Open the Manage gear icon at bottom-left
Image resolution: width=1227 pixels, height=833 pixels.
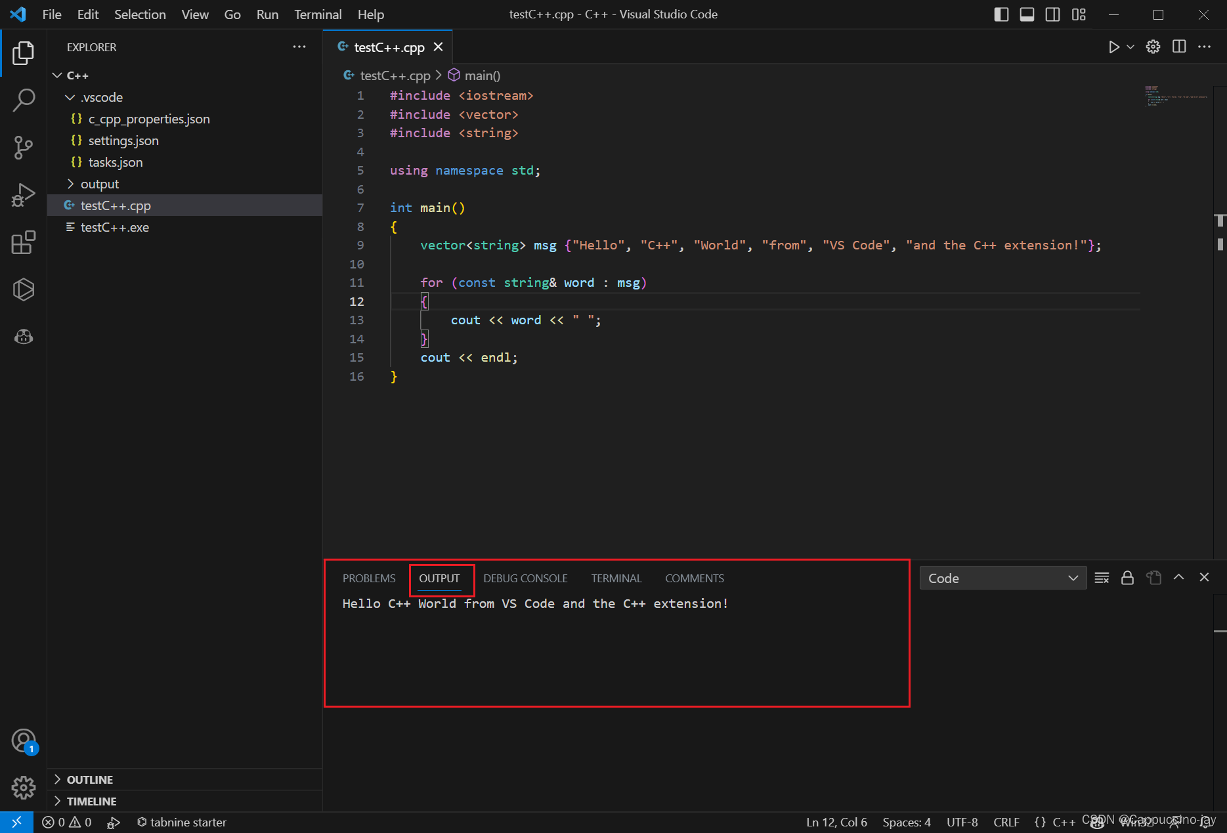pyautogui.click(x=24, y=787)
